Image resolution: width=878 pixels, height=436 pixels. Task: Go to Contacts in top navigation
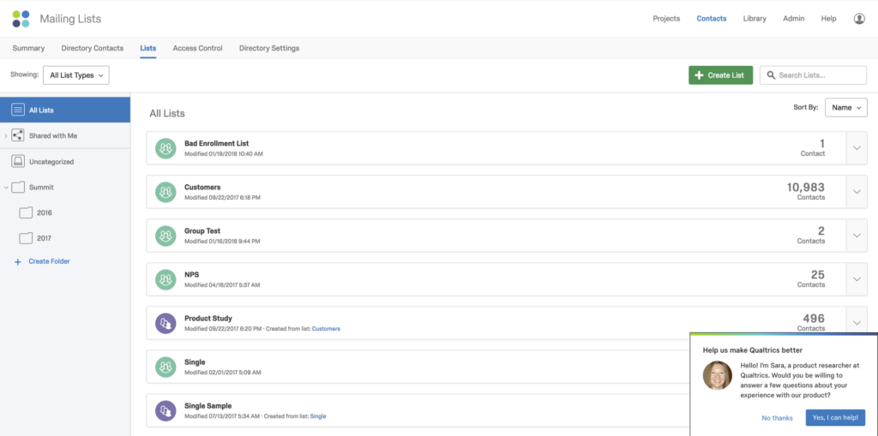coord(712,19)
